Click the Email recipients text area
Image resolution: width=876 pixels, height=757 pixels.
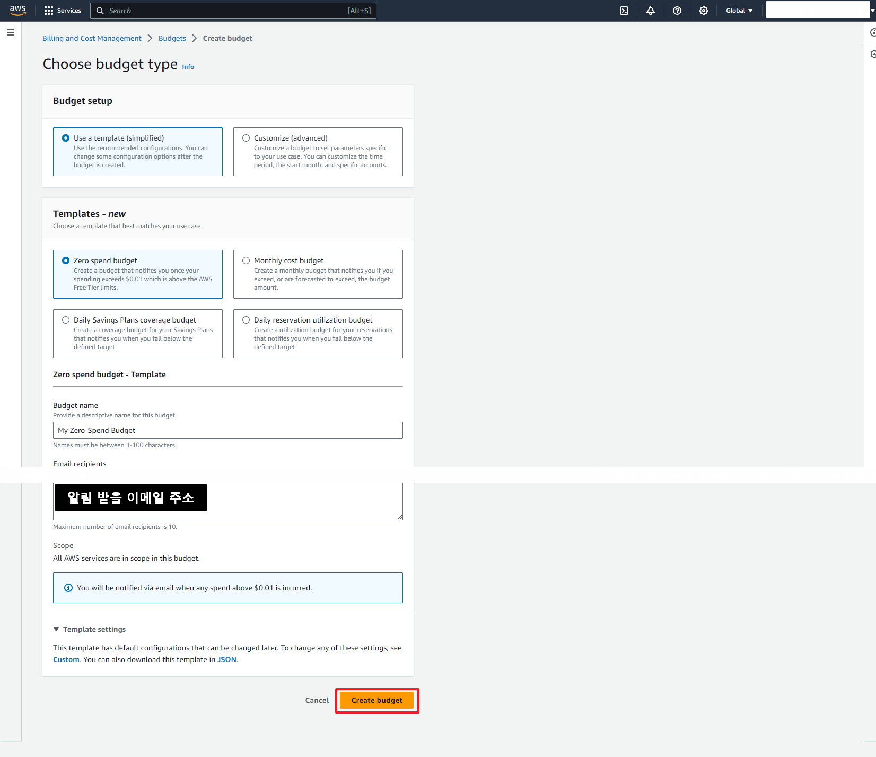pos(228,501)
